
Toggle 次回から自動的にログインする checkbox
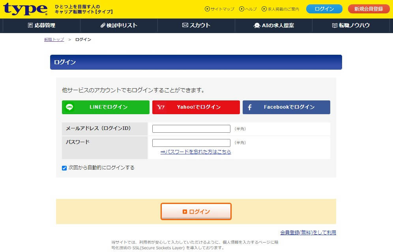tap(64, 168)
